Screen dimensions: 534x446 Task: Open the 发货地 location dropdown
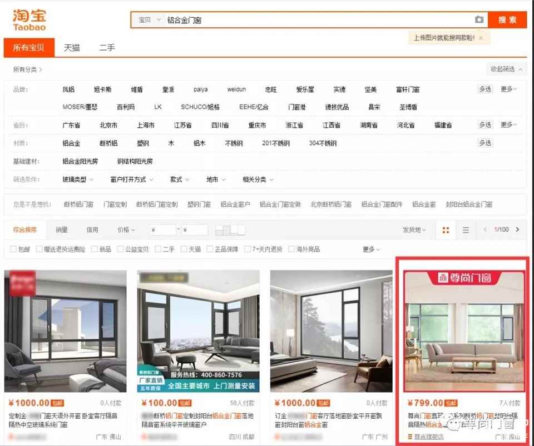point(414,230)
